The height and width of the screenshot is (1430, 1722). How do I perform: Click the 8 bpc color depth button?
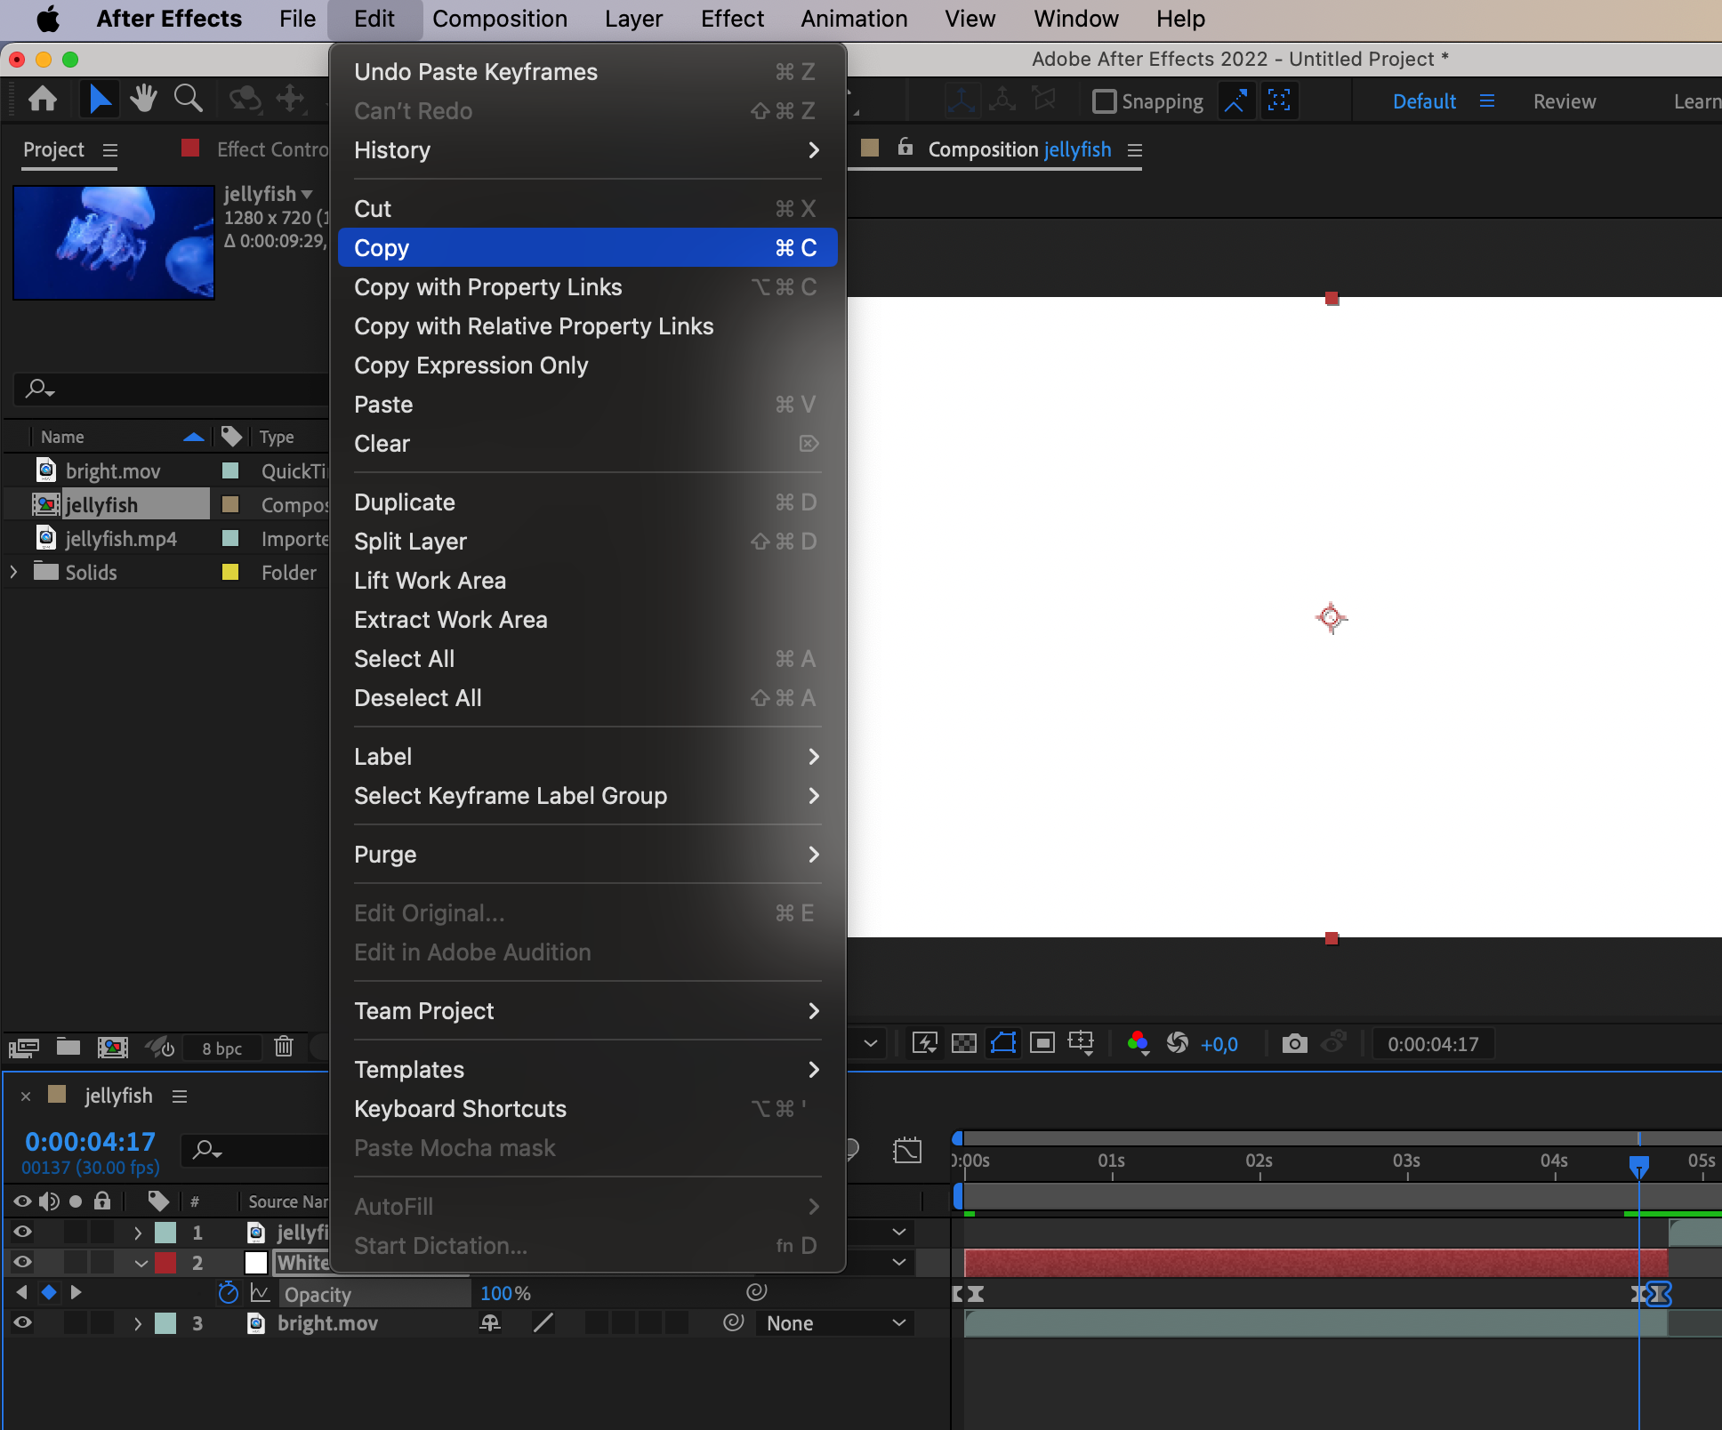(222, 1048)
